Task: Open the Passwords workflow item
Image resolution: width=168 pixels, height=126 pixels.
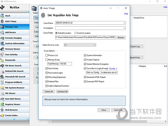Action: click(x=15, y=60)
